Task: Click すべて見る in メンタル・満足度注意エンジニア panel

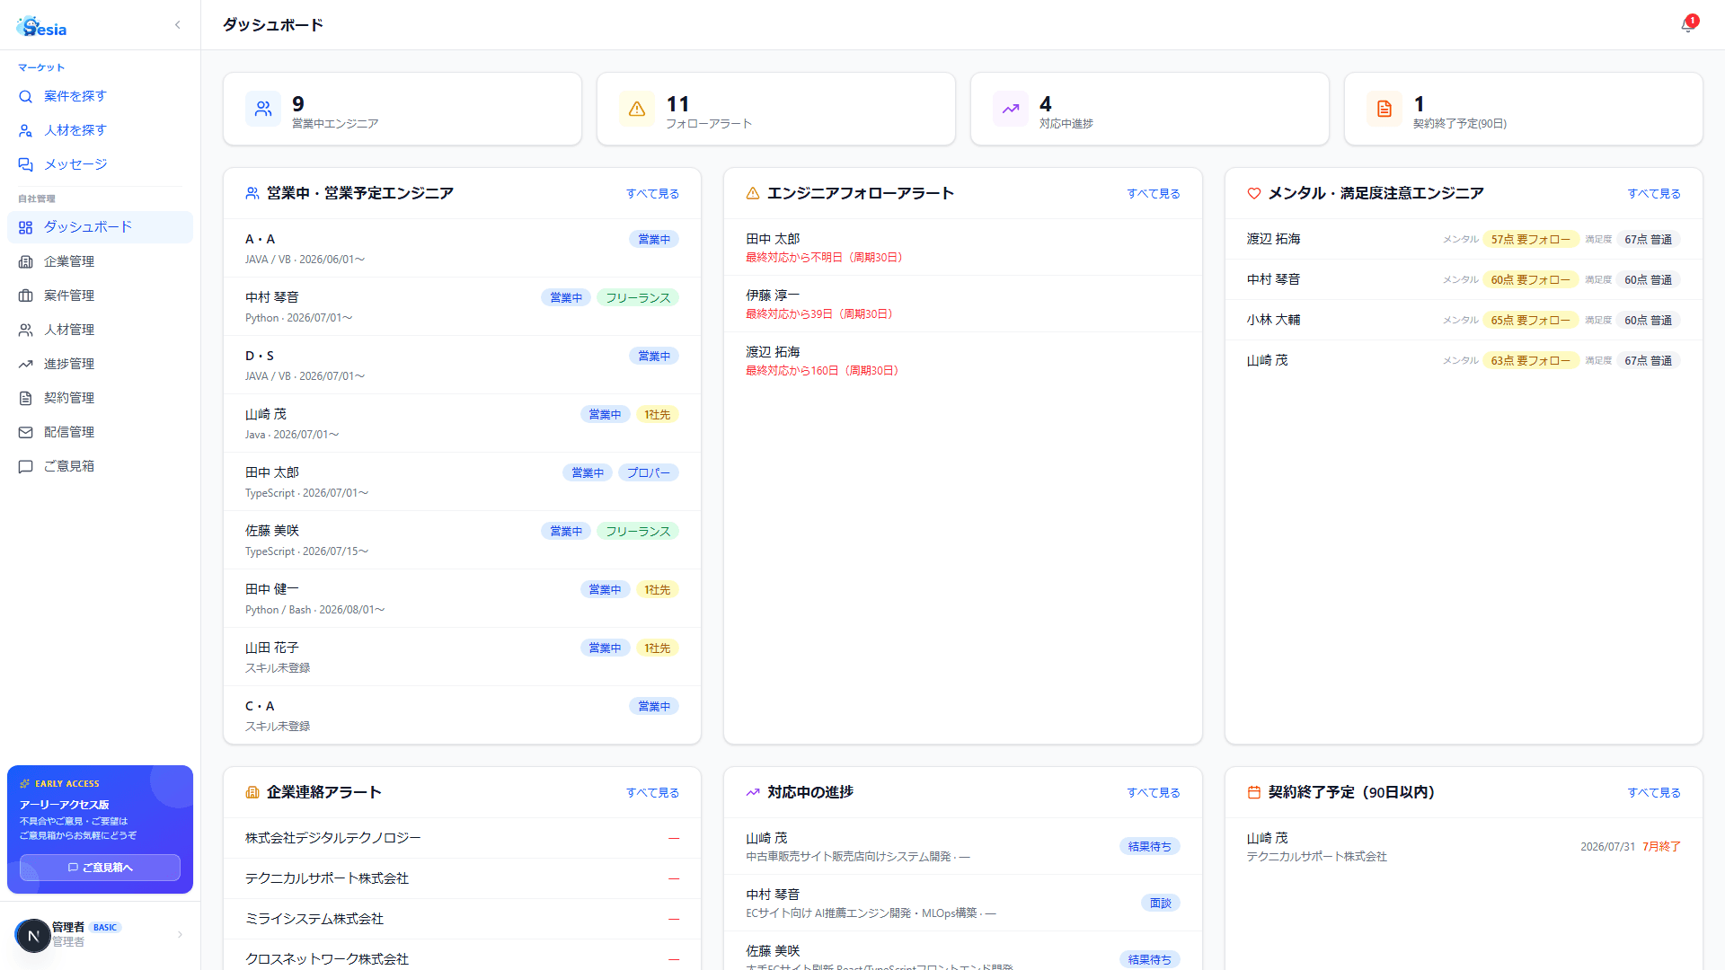Action: point(1654,194)
